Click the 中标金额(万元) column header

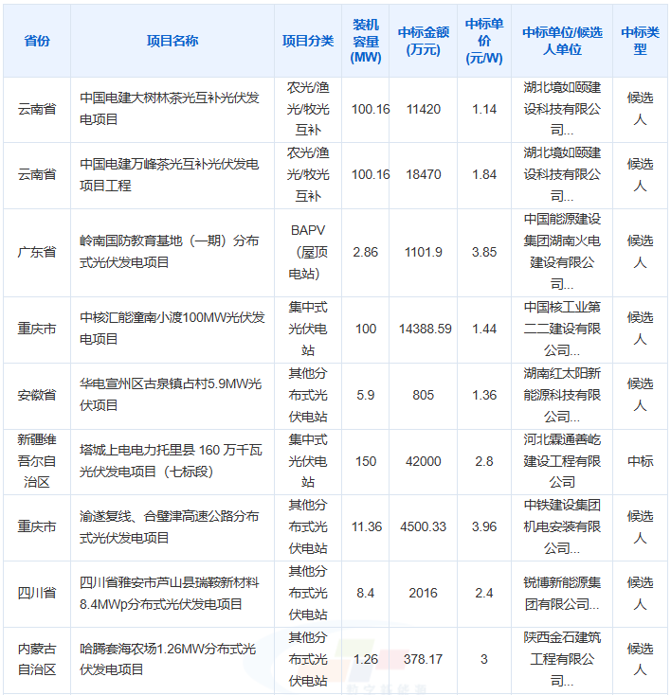(x=424, y=41)
